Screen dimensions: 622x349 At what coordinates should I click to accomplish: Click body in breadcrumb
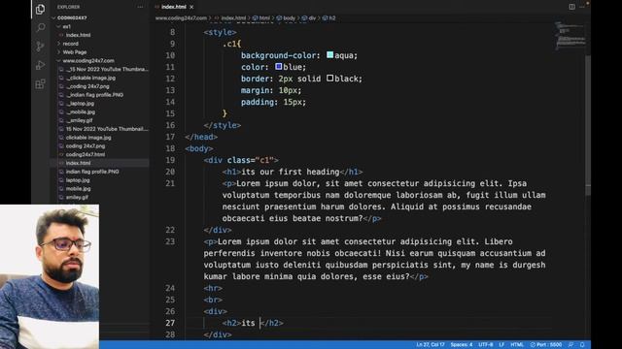click(289, 18)
